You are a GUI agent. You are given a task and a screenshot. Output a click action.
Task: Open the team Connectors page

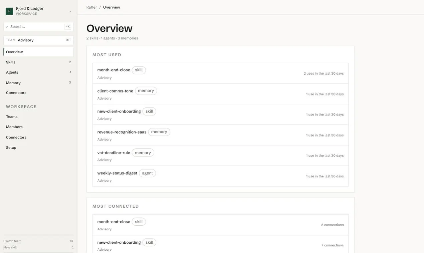(x=38, y=93)
